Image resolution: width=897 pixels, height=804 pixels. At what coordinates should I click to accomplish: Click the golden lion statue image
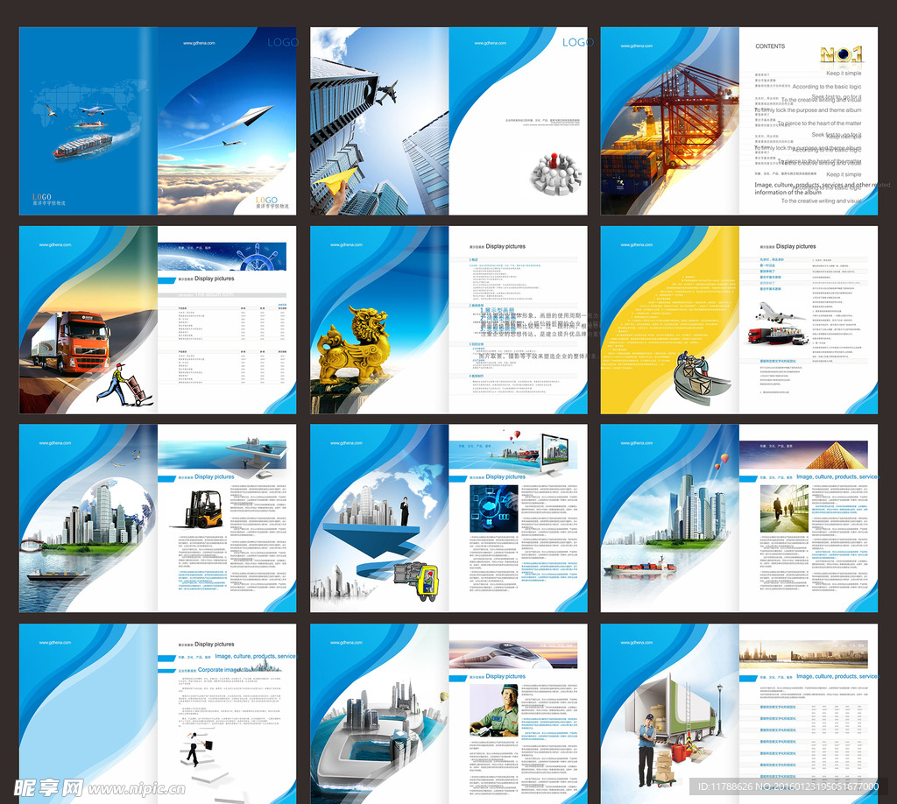[x=354, y=346]
